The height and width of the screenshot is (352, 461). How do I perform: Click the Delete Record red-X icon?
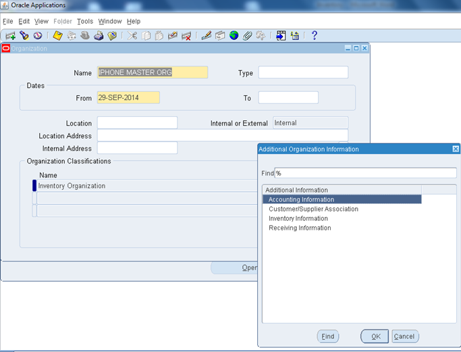tap(186, 36)
